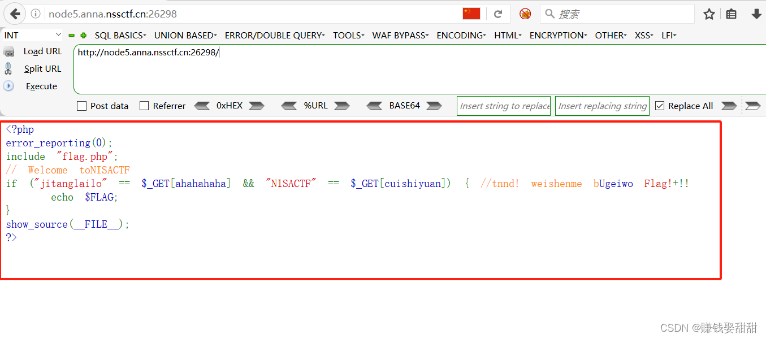Click the last arrow icon at HackBar edge
The width and height of the screenshot is (766, 339).
coord(753,106)
